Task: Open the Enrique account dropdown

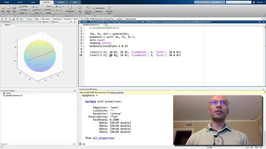Action: coord(261,2)
